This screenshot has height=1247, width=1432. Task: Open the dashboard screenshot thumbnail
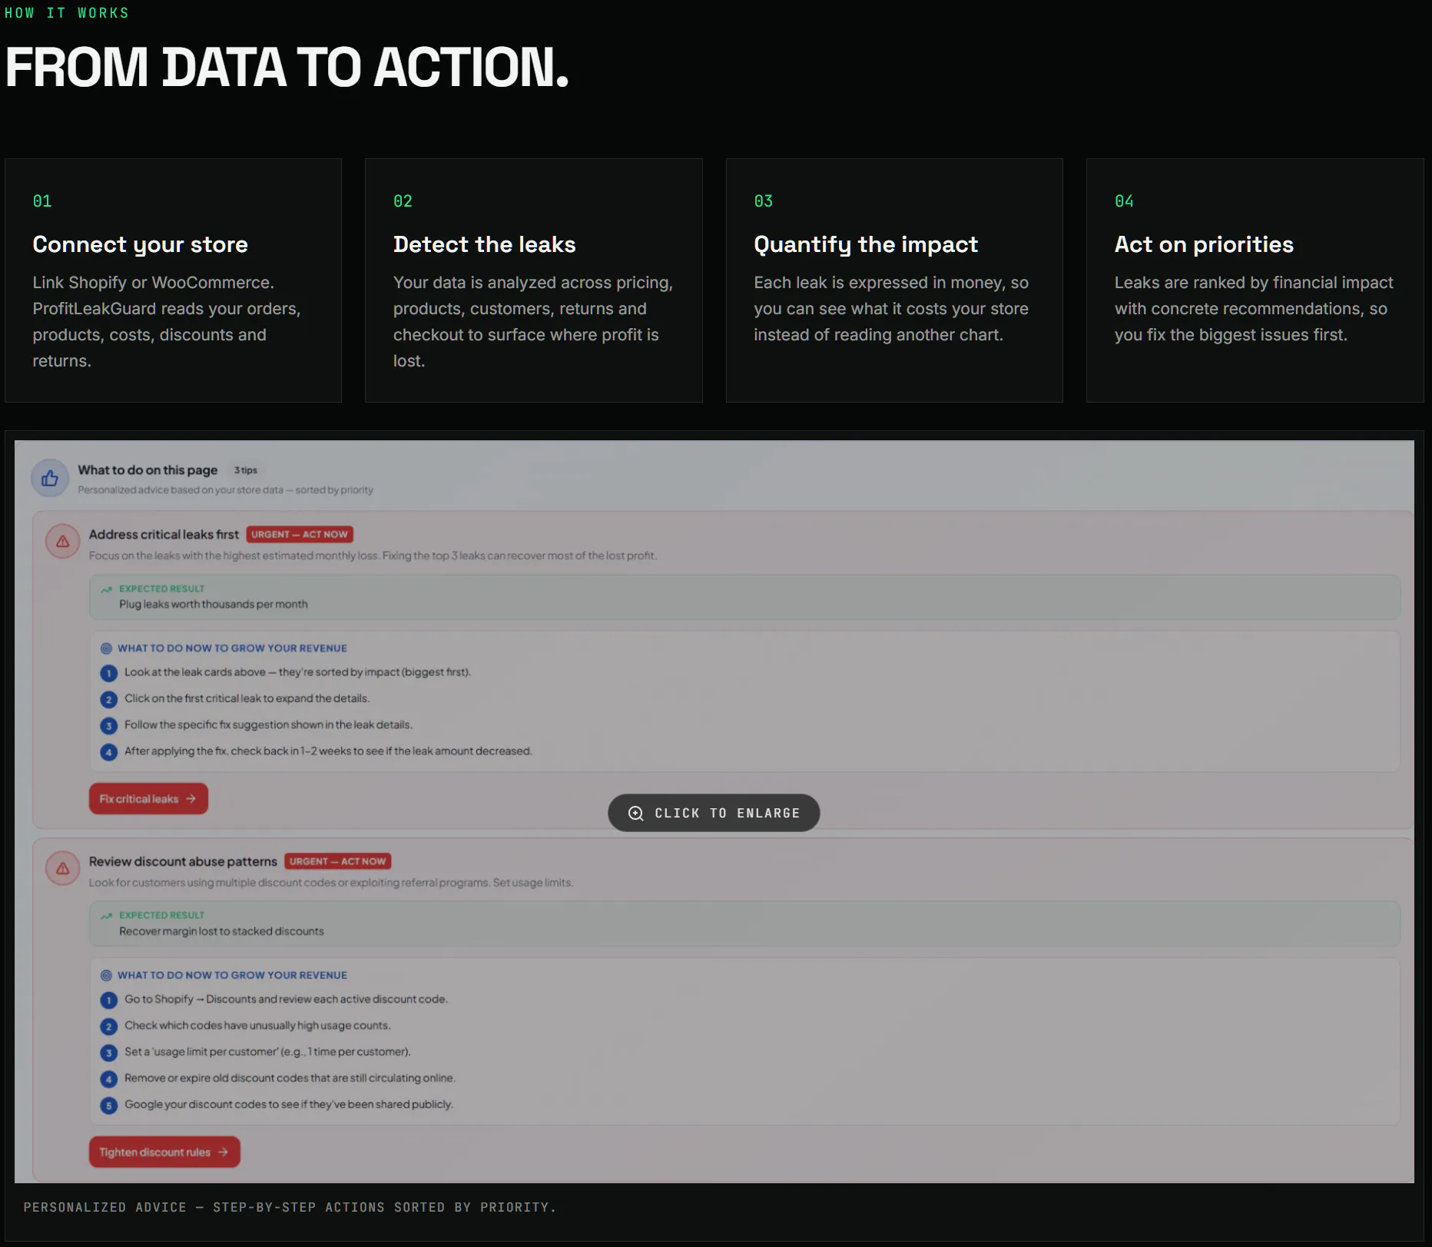(714, 811)
